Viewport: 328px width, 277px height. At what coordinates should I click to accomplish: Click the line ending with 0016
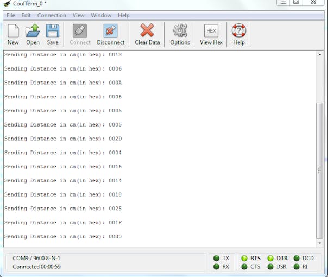63,167
